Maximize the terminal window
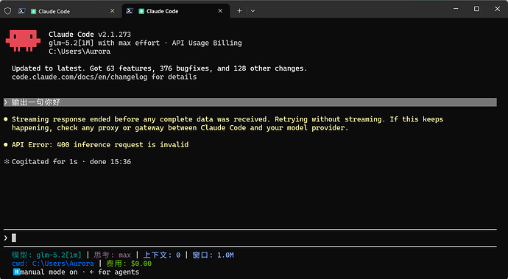Screen dimensions: 508x279 pos(476,9)
